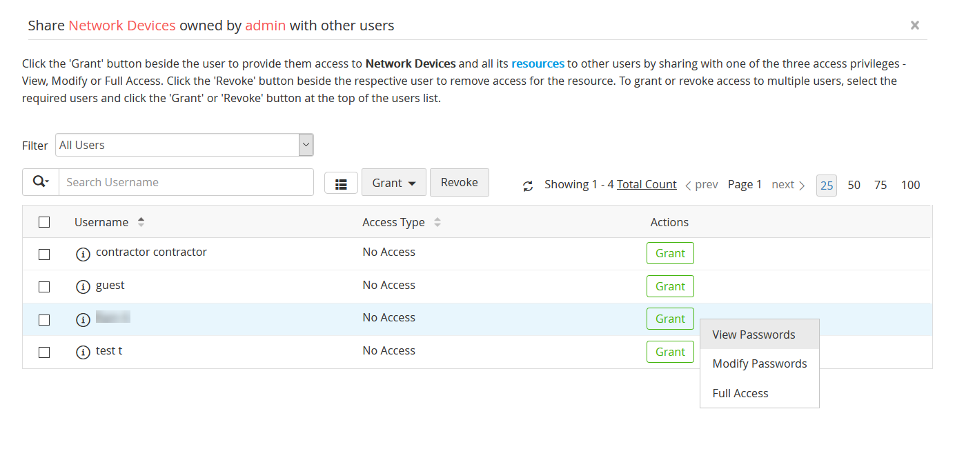Viewport: 955px width, 469px height.
Task: Tick the checkbox for contractor contractor
Action: pyautogui.click(x=44, y=254)
